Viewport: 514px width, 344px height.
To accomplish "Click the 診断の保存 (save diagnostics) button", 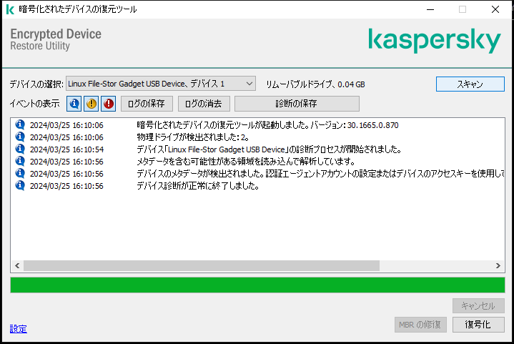I will (297, 104).
